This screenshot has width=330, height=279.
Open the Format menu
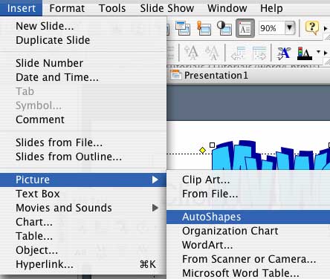[x=67, y=8]
